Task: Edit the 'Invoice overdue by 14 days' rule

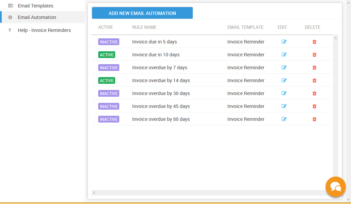Action: (x=284, y=80)
